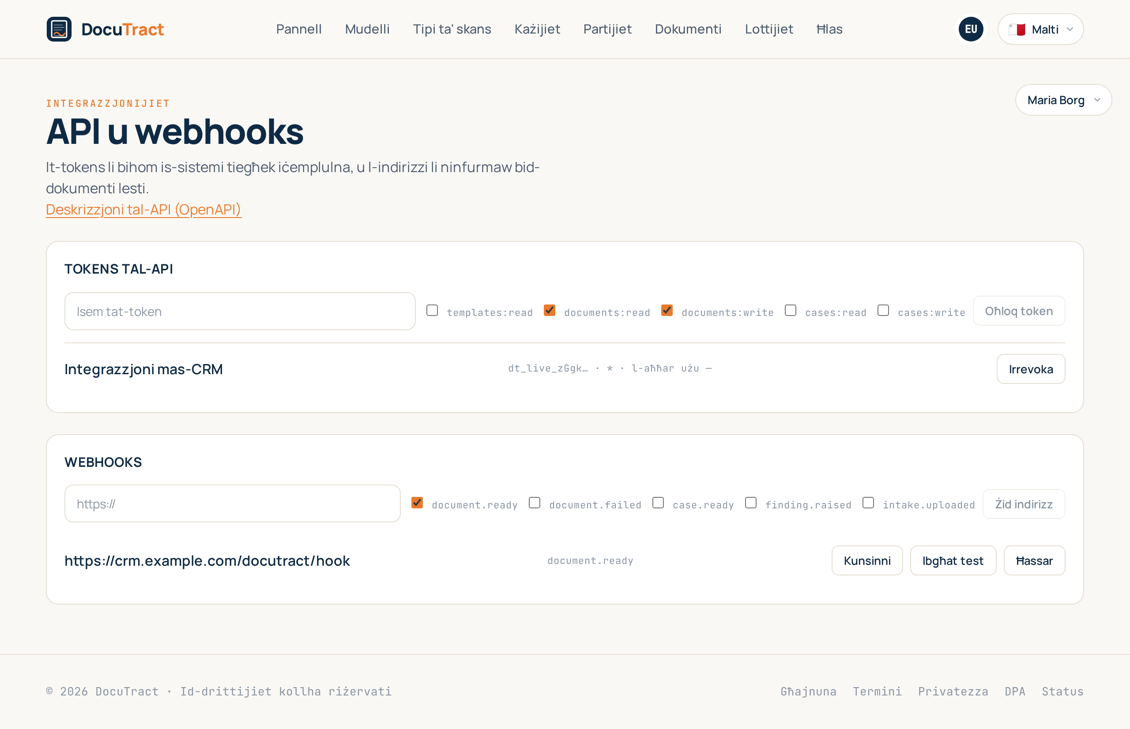Focus the Isem tat-token input field
The image size is (1130, 729).
tap(240, 311)
